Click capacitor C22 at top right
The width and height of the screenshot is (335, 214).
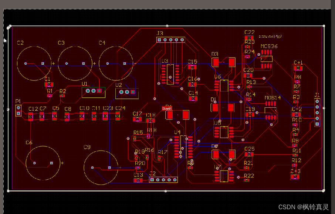coord(248,37)
